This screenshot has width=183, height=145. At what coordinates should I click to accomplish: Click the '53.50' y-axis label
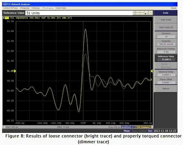click(x=10, y=21)
